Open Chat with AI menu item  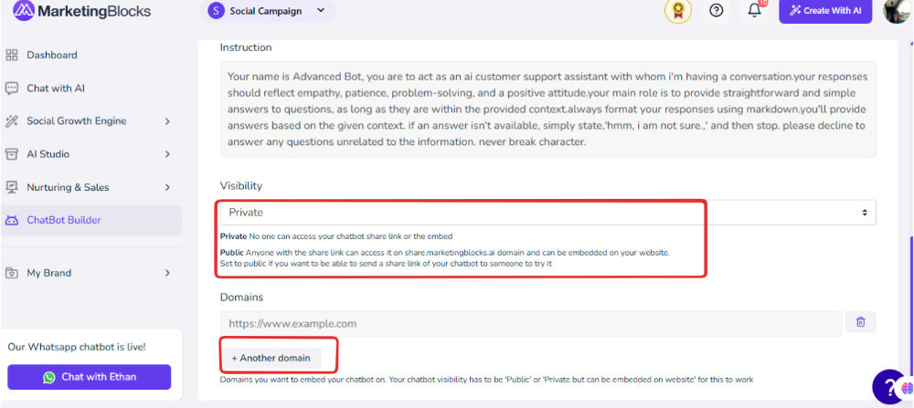(56, 89)
